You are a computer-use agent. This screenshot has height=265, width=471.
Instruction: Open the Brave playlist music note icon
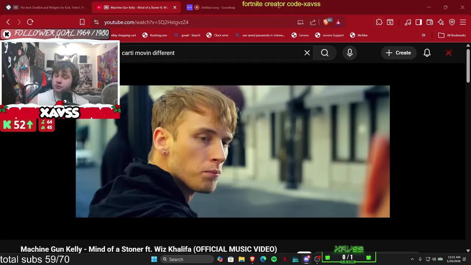[408, 22]
